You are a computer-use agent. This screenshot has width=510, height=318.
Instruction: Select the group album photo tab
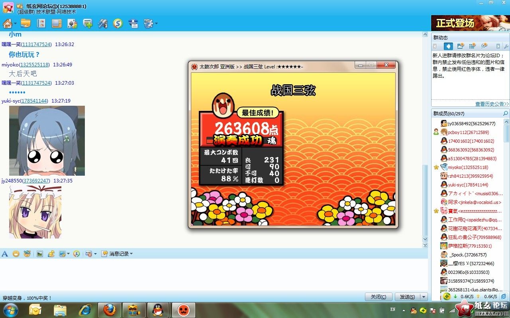(461, 46)
